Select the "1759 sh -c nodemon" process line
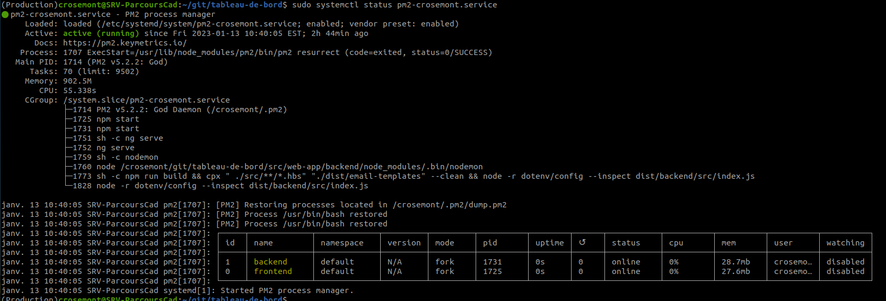The height and width of the screenshot is (301, 886). coord(115,157)
